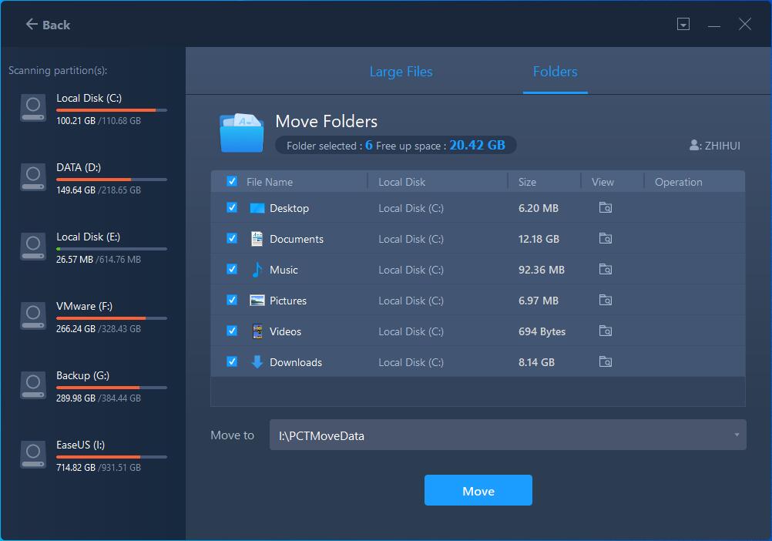
Task: Switch to the Large Files tab
Action: [x=401, y=72]
